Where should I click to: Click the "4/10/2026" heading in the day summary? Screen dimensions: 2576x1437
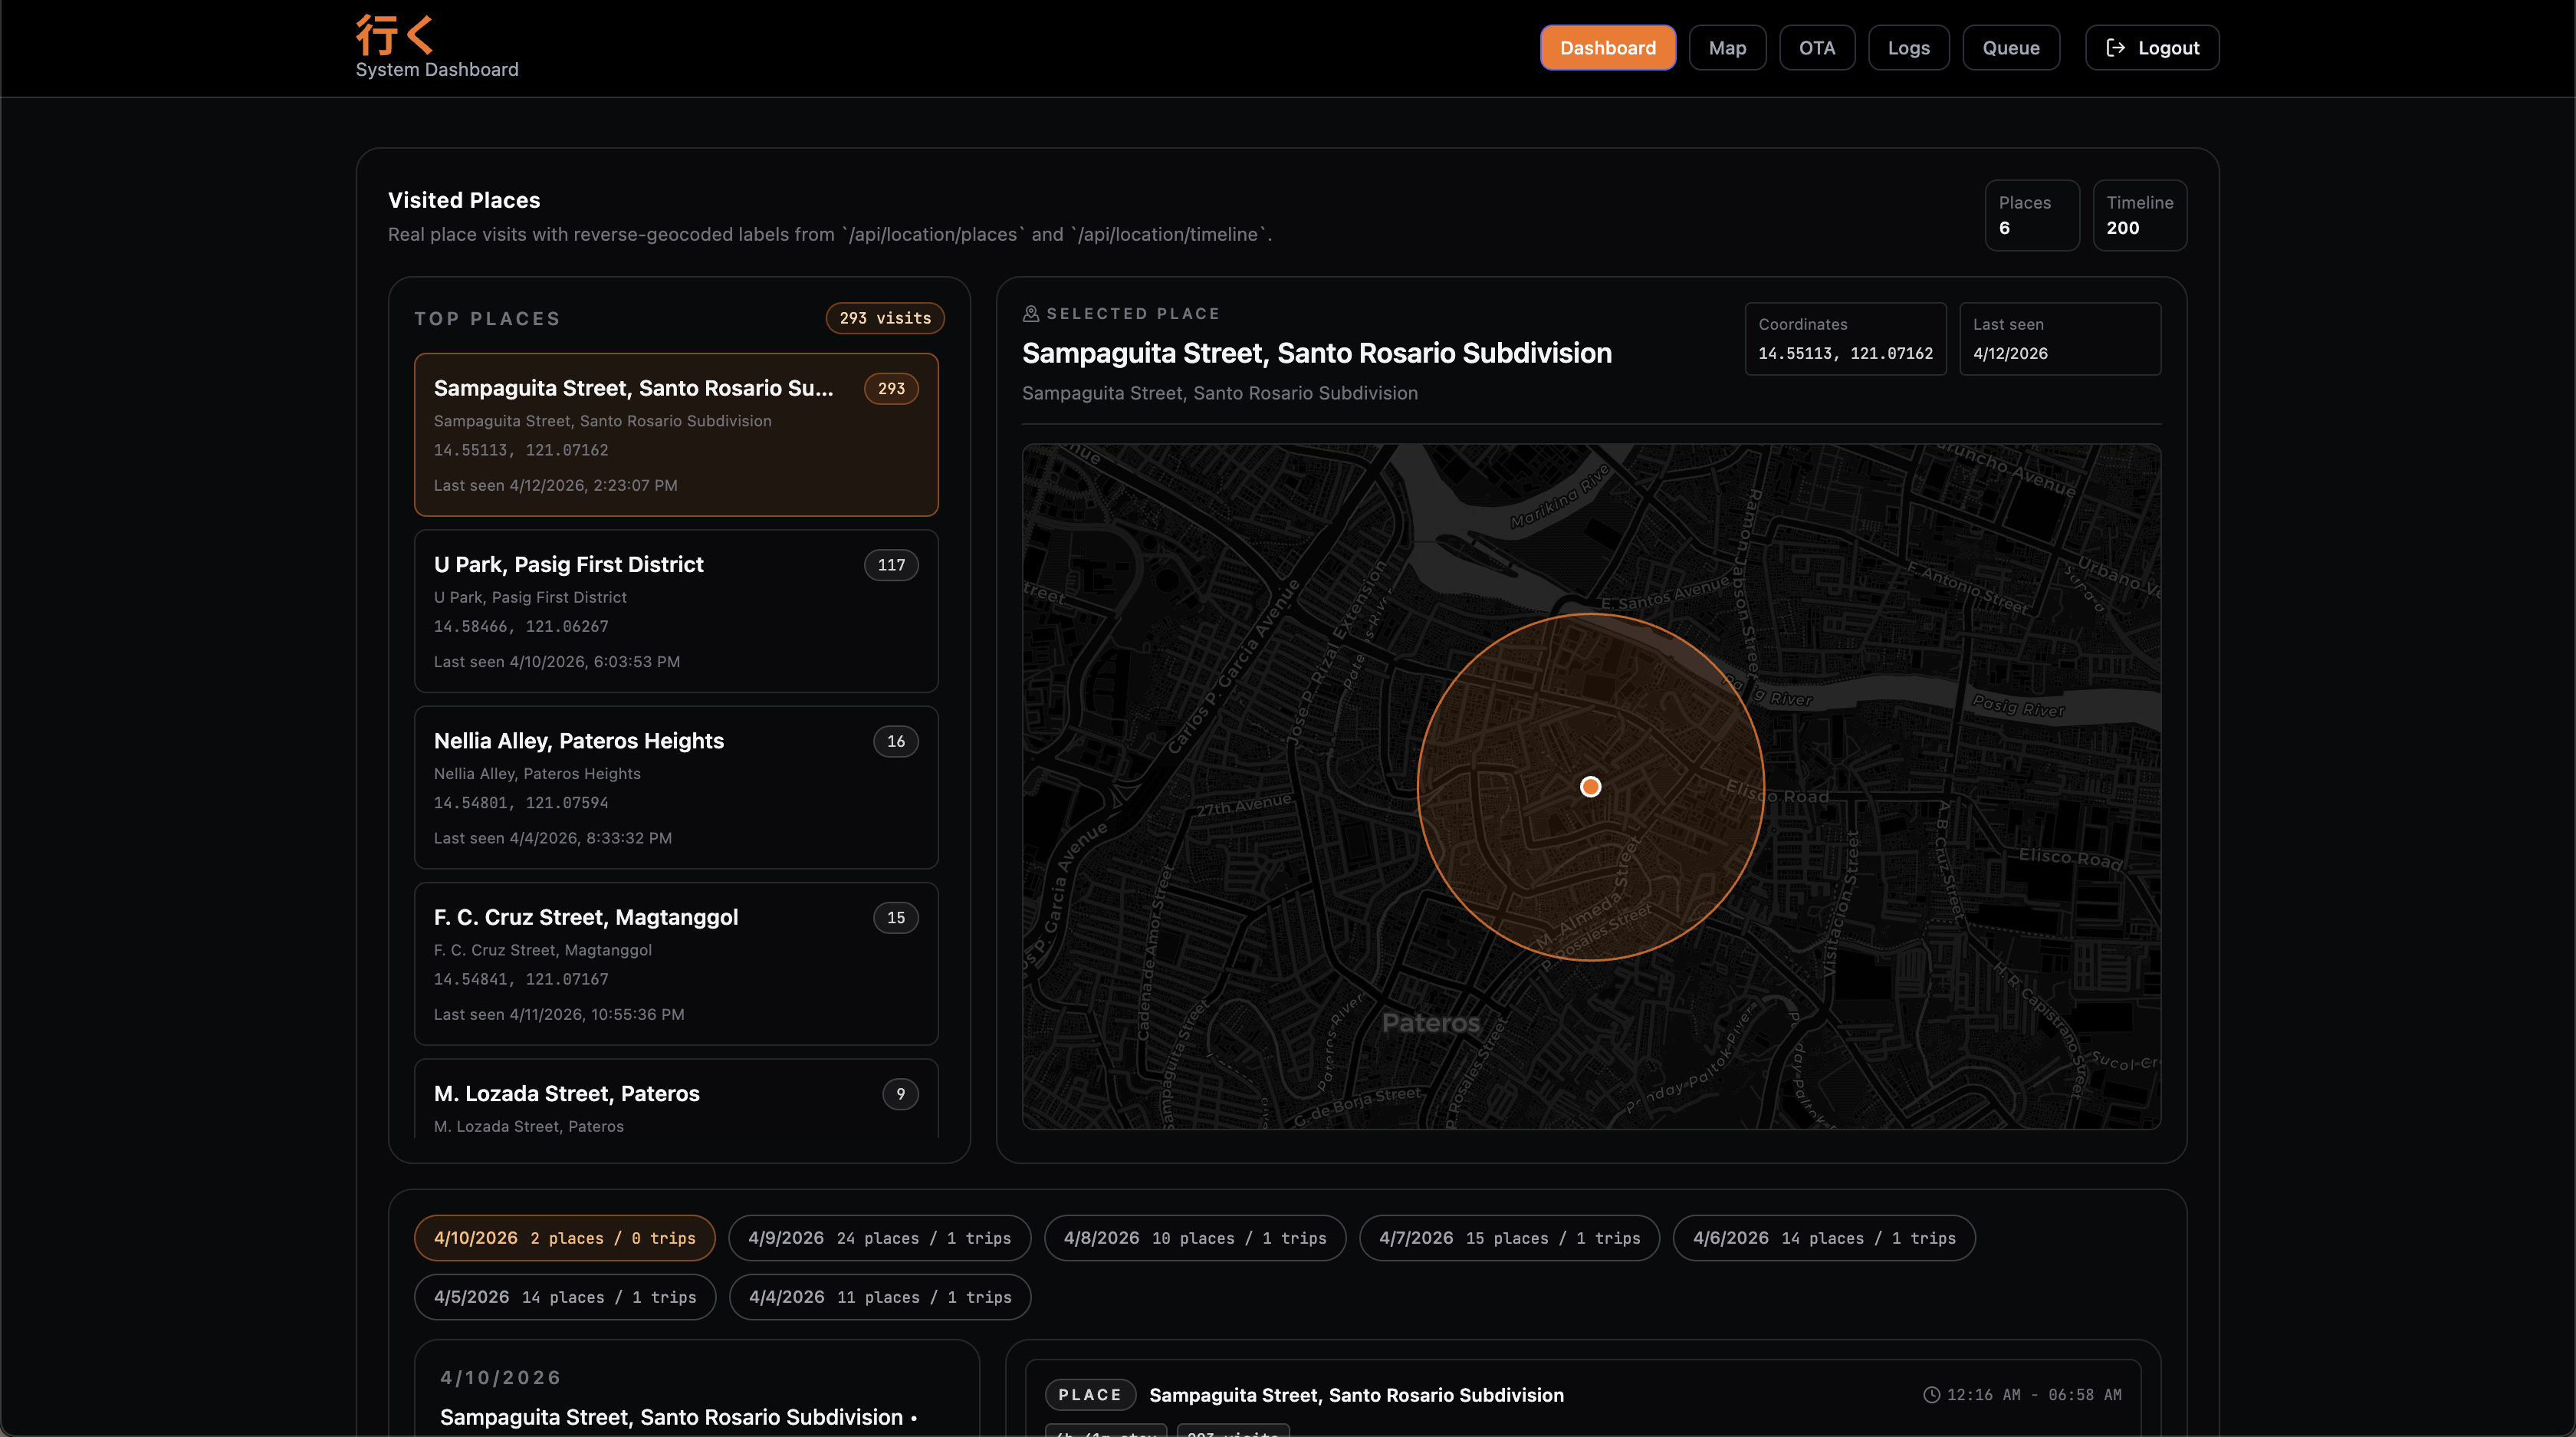coord(501,1378)
